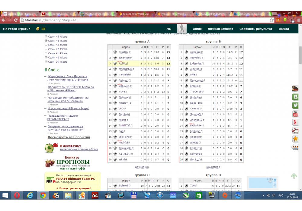Expand Сезон 45 4Stars tree item
Image resolution: width=302 pixels, height=211 pixels.
click(x=46, y=36)
